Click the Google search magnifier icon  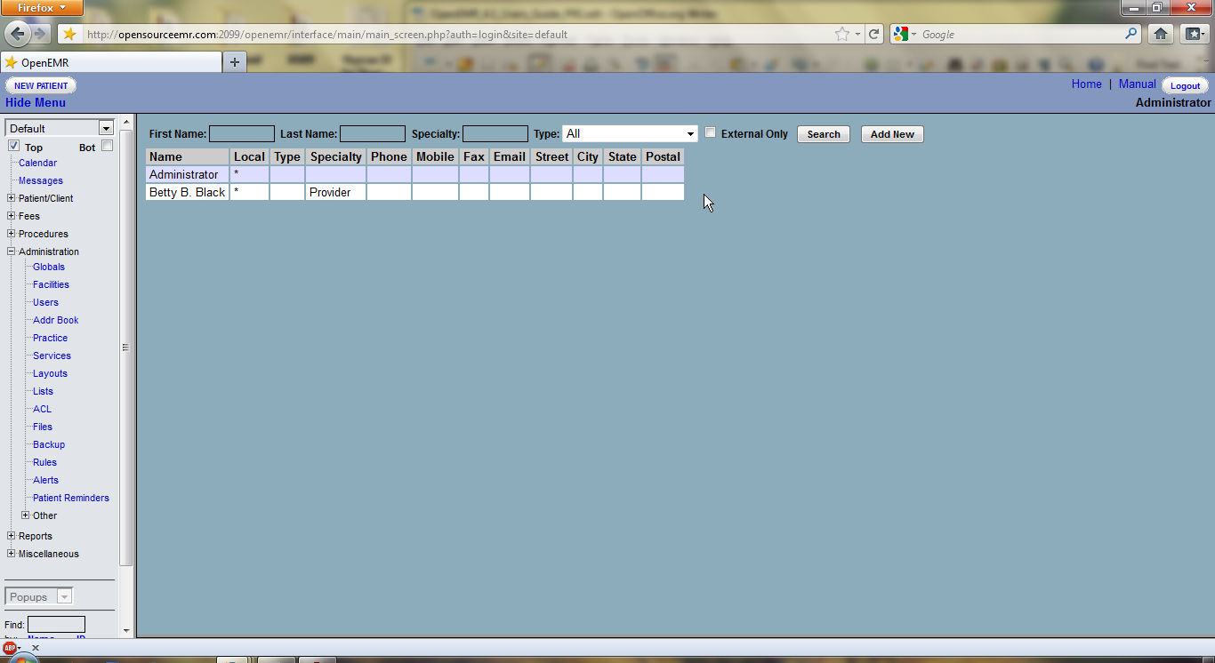pyautogui.click(x=1131, y=34)
